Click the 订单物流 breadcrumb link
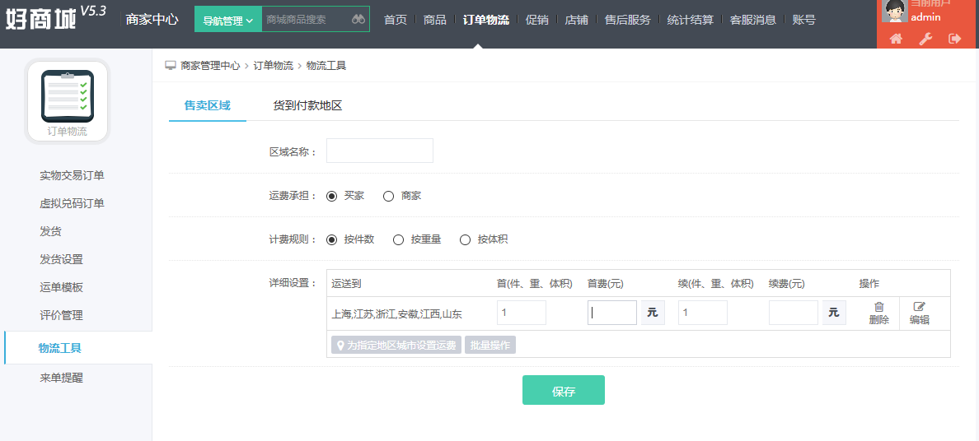The image size is (979, 441). tap(273, 66)
